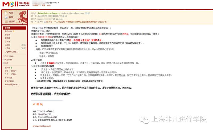Click the first small icon after sender address
213x130 pixels.
(x=86, y=13)
